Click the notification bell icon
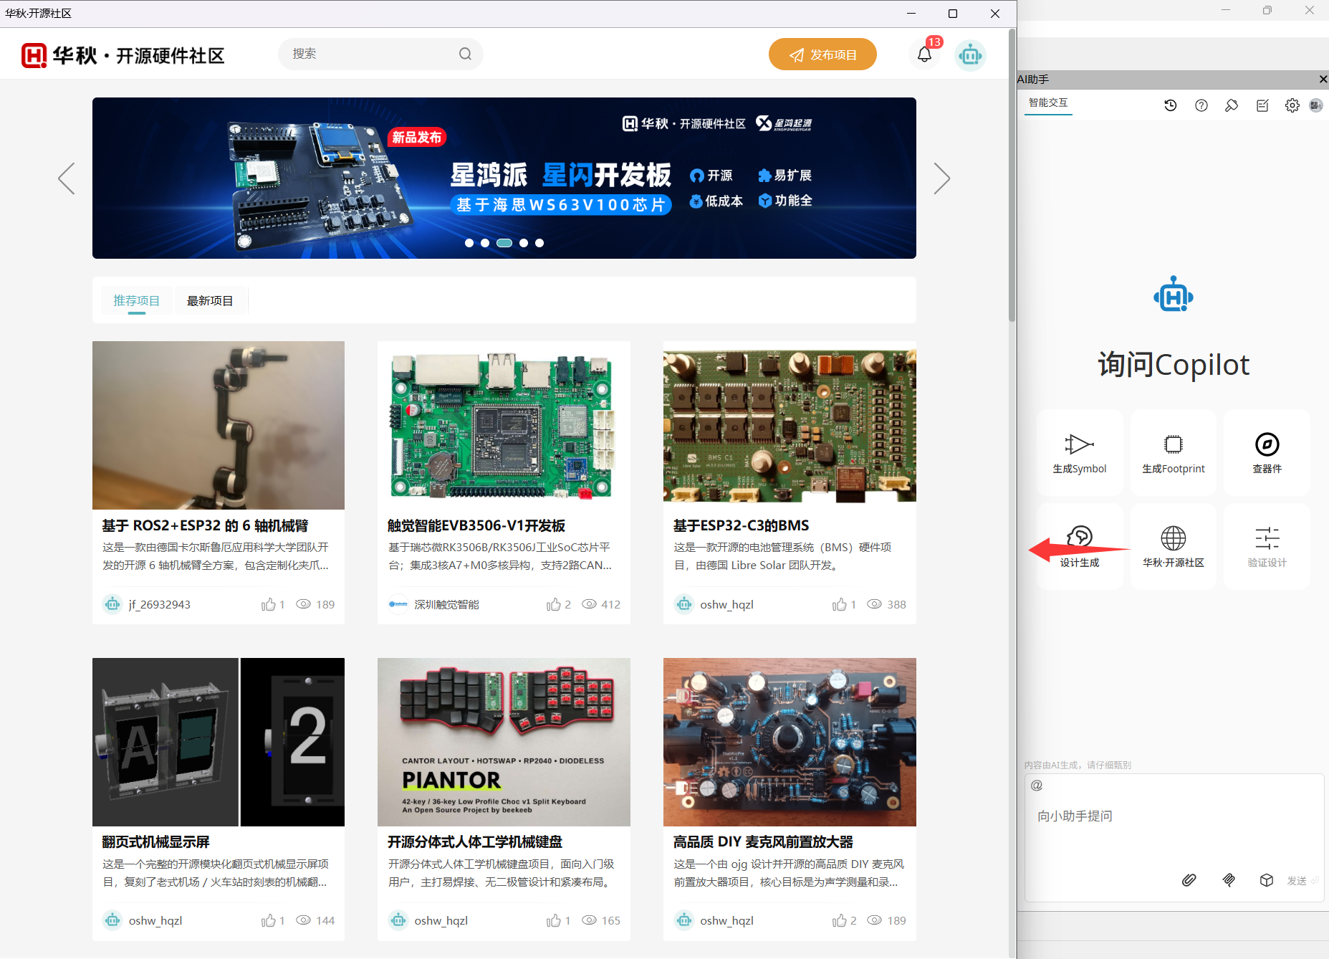This screenshot has height=959, width=1329. coord(925,54)
